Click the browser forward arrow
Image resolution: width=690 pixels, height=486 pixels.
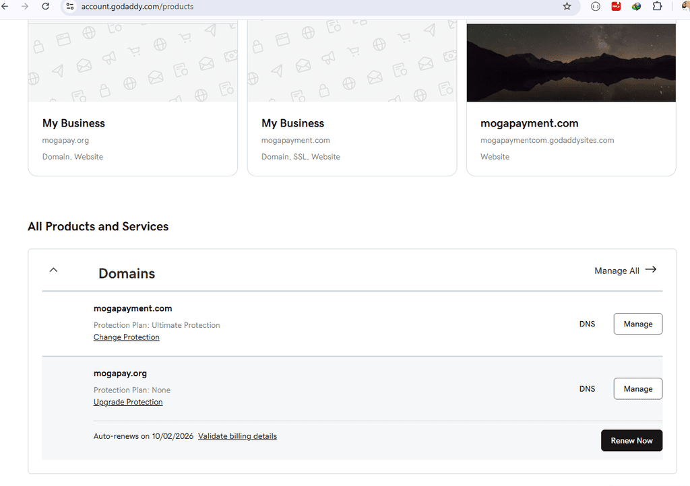[25, 6]
